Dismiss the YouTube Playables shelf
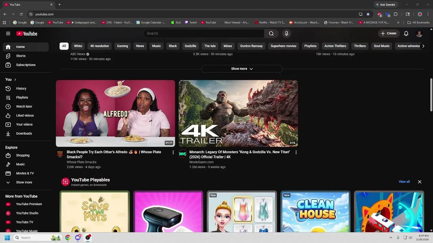Image resolution: width=433 pixels, height=243 pixels. tap(419, 182)
